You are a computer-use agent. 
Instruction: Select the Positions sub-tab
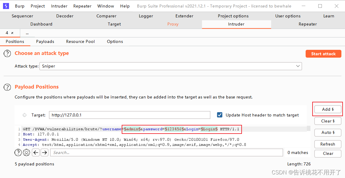[15, 41]
